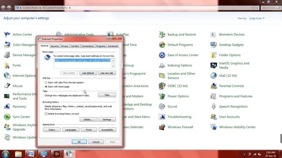Open the Ease of Access Center icon

pyautogui.click(x=162, y=55)
